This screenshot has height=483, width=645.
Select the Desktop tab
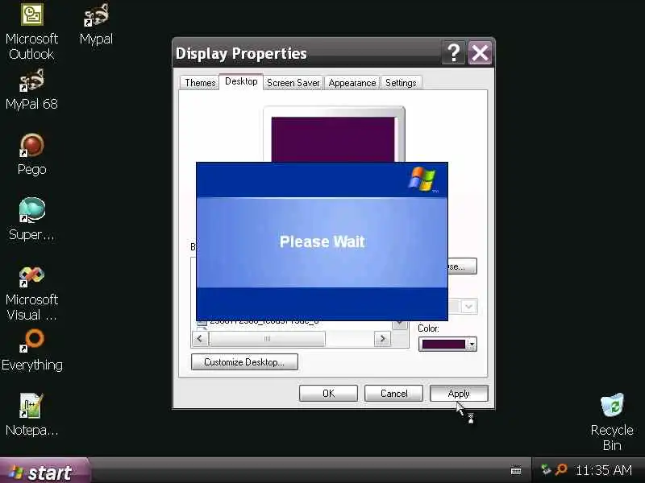click(241, 81)
